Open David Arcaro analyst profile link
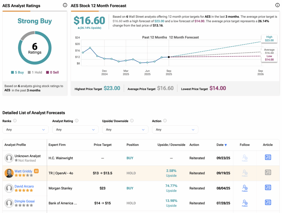 pos(24,186)
